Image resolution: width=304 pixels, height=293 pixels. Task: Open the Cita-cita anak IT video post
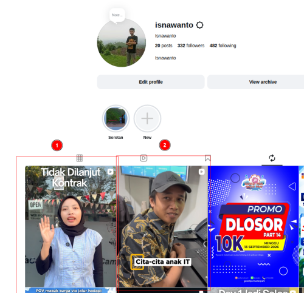pos(162,226)
